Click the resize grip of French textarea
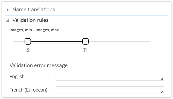 162,92
